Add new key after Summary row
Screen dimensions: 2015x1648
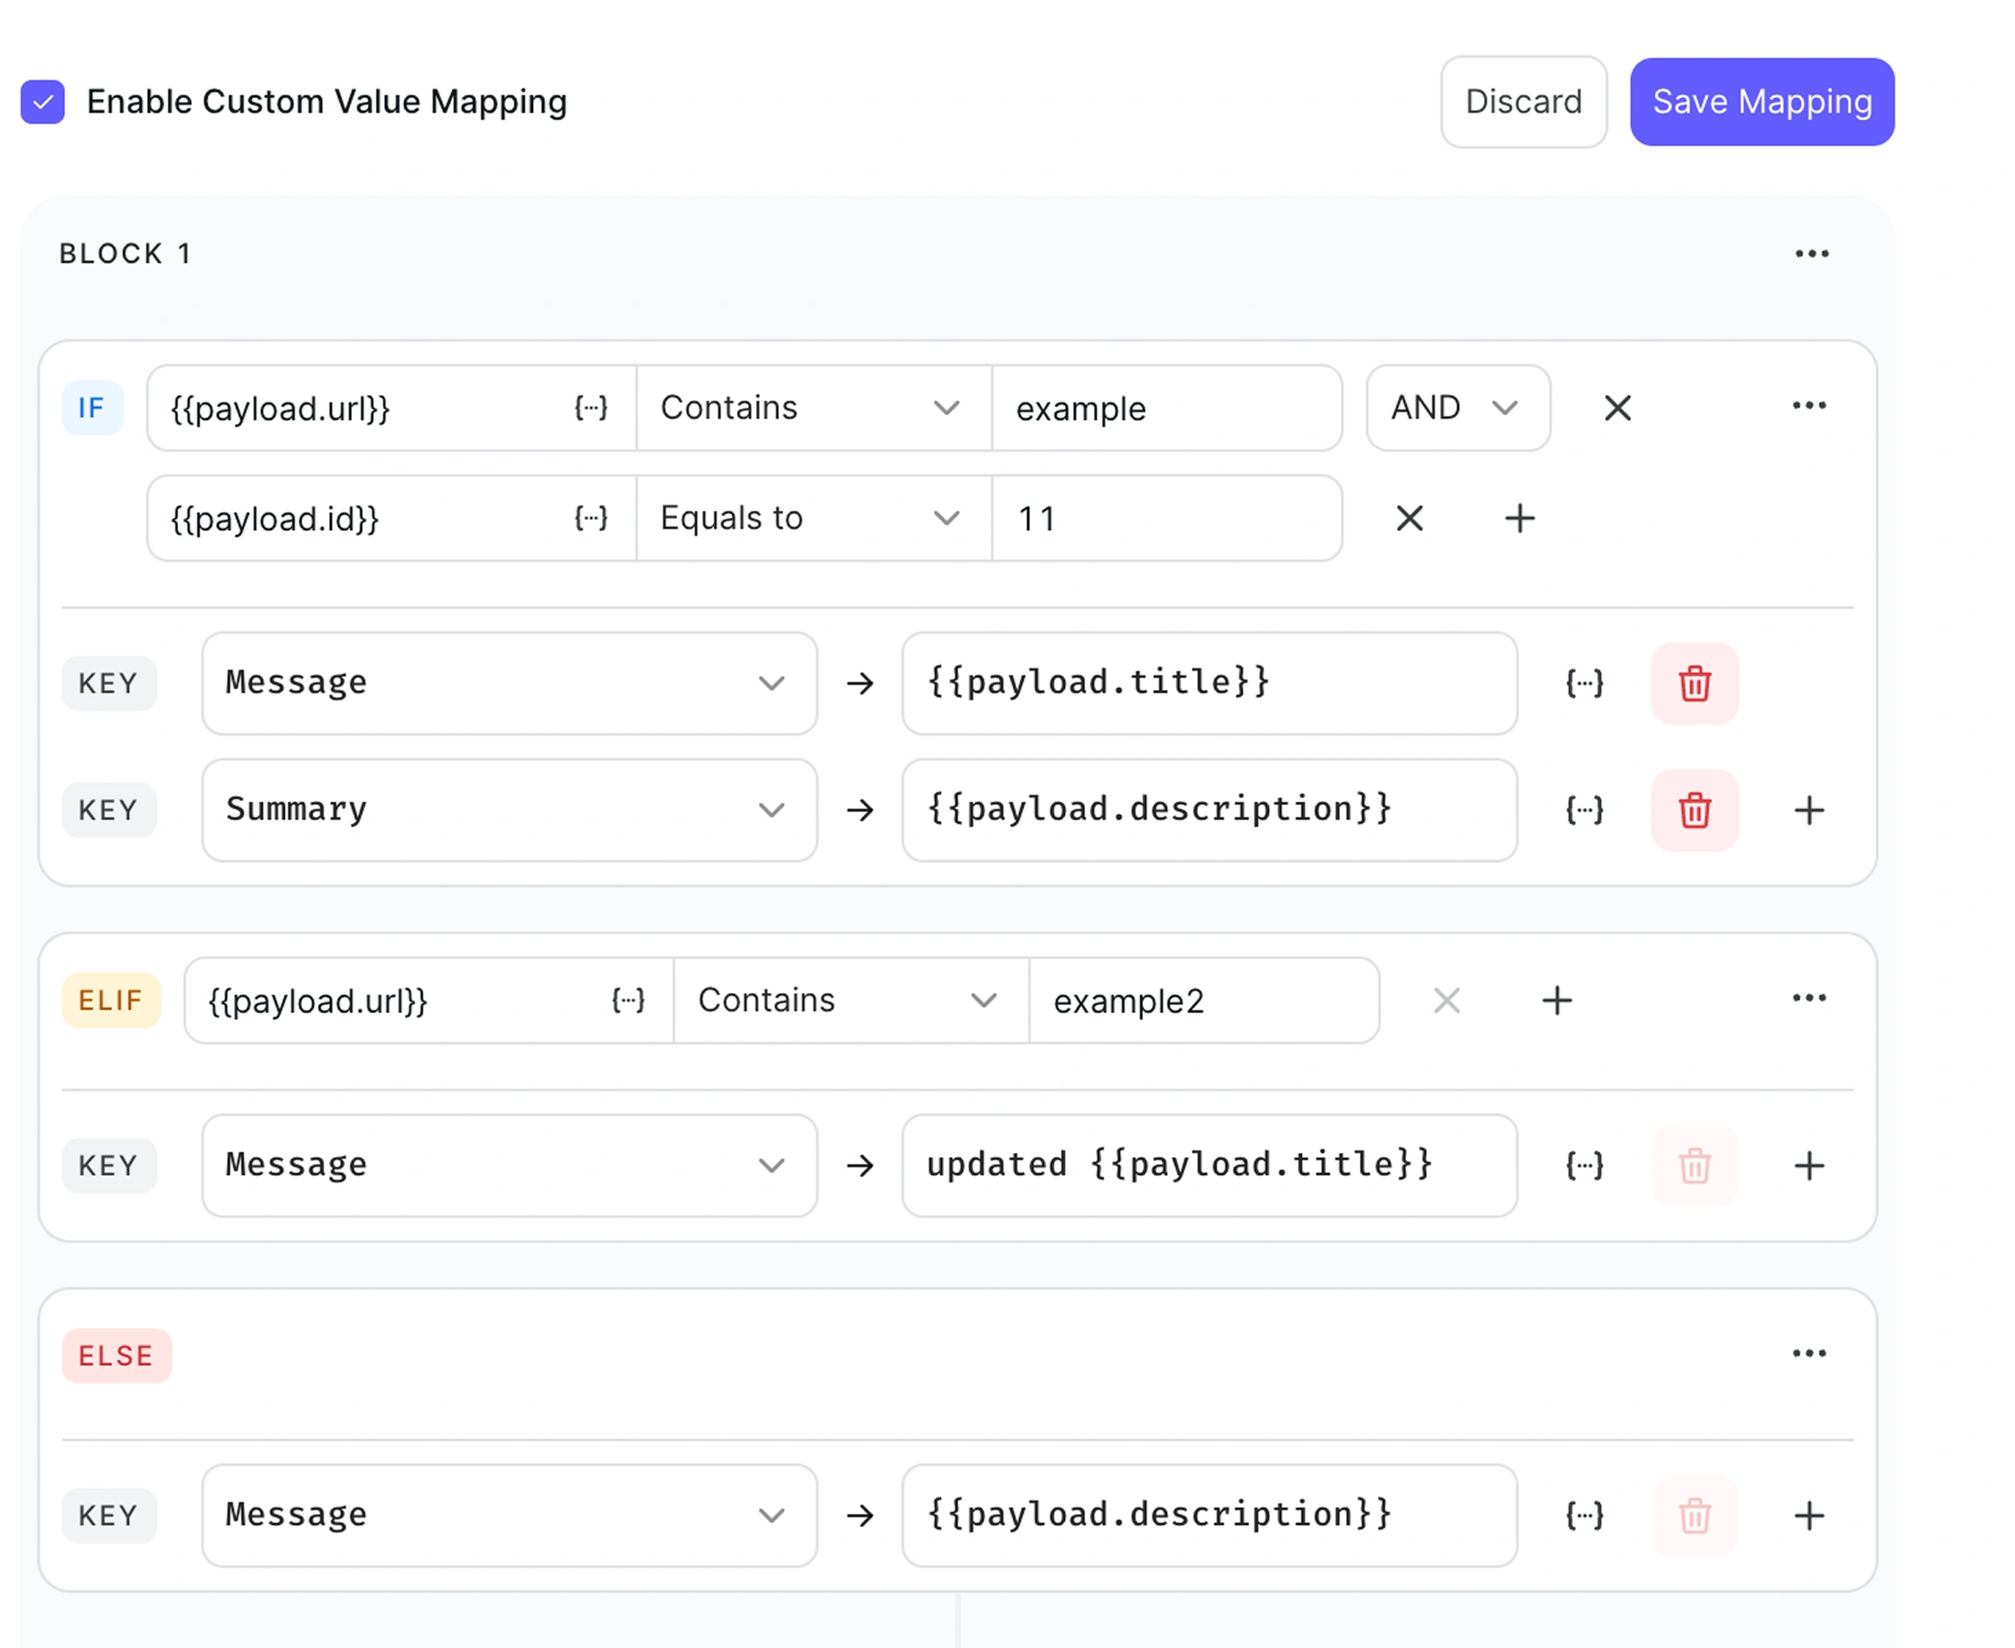(1808, 809)
